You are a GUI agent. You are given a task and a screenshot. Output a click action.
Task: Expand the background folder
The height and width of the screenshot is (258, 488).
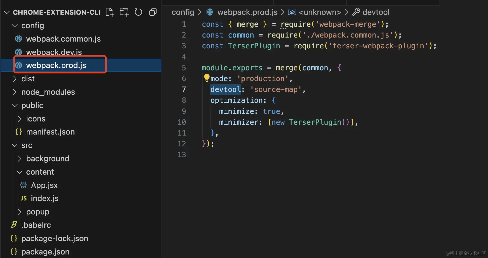[x=19, y=158]
